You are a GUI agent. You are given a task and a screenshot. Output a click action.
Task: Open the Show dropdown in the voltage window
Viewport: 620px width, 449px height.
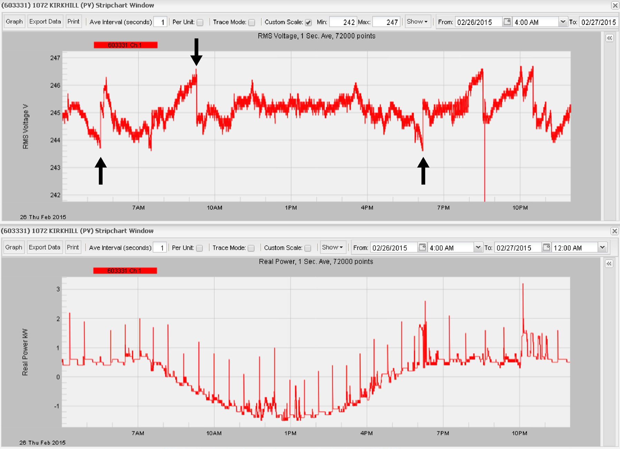pos(417,22)
